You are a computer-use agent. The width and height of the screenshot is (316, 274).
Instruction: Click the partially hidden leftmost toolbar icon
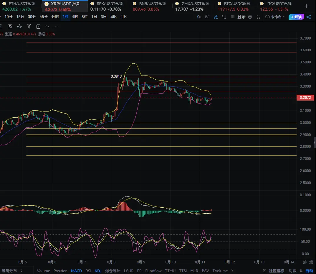click(1, 26)
